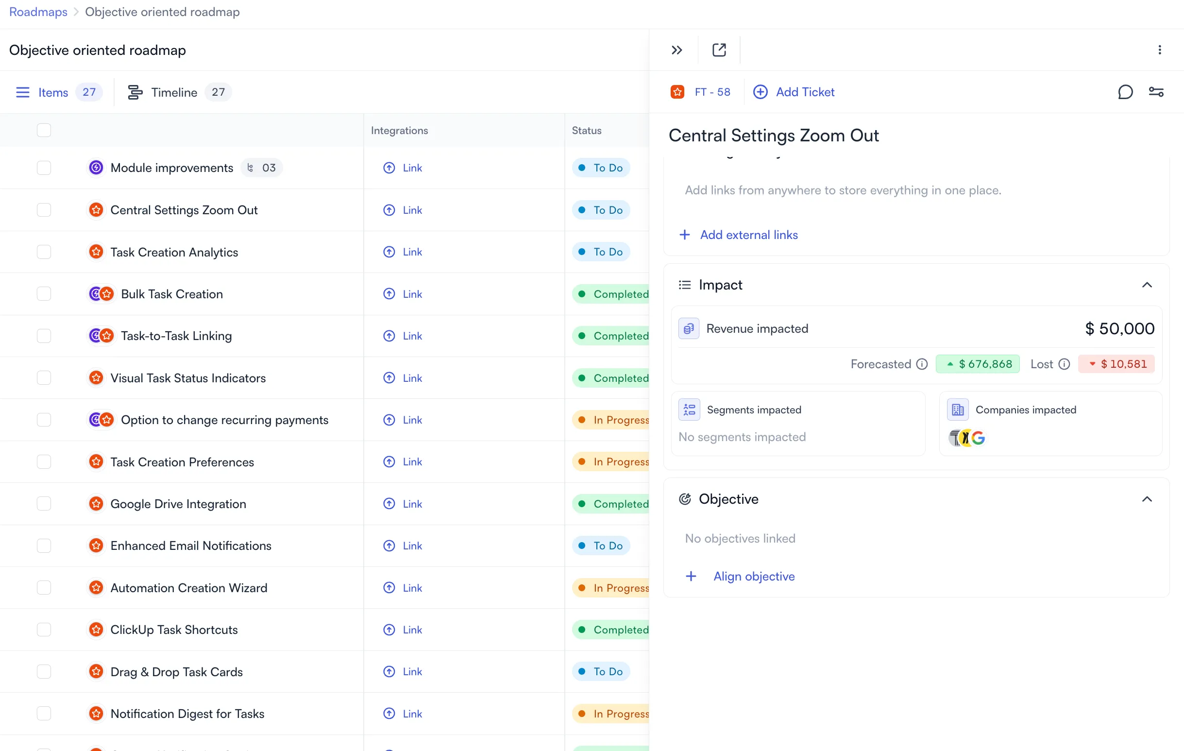Click the Bulk Task Creation double icon

coord(101,294)
